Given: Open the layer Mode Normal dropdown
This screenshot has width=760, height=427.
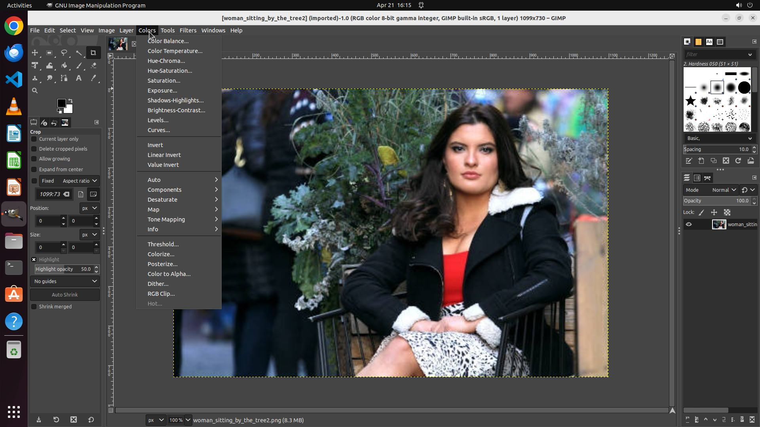Looking at the screenshot, I should coord(724,190).
